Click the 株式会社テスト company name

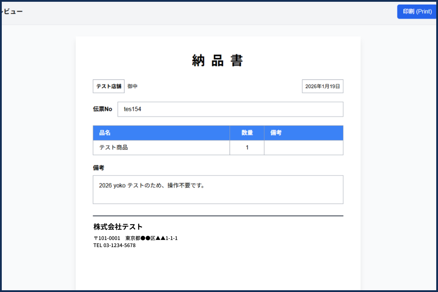[x=118, y=227]
